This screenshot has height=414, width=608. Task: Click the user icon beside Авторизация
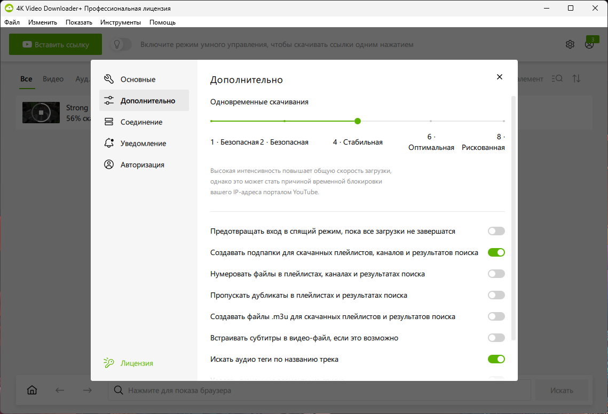(109, 164)
